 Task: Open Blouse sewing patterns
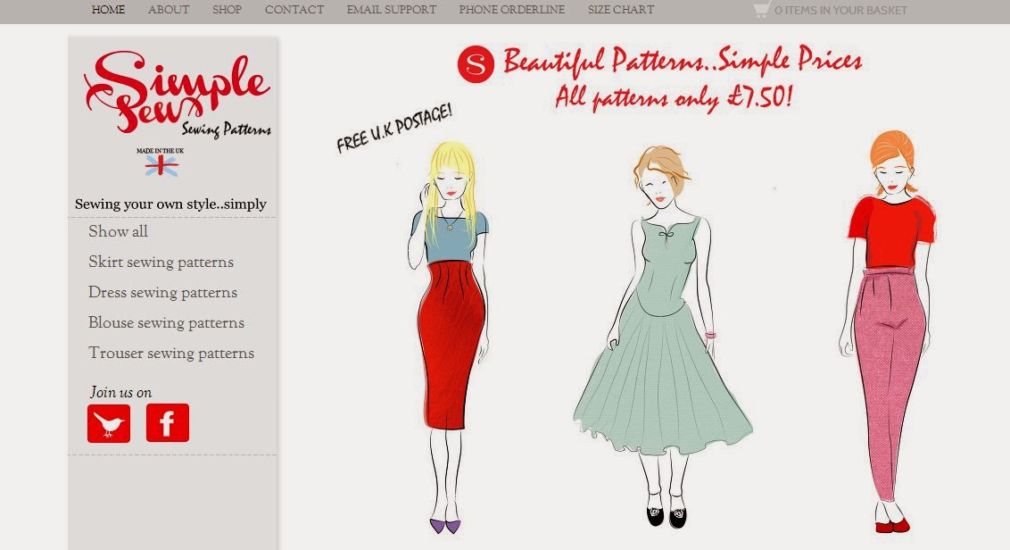point(166,322)
